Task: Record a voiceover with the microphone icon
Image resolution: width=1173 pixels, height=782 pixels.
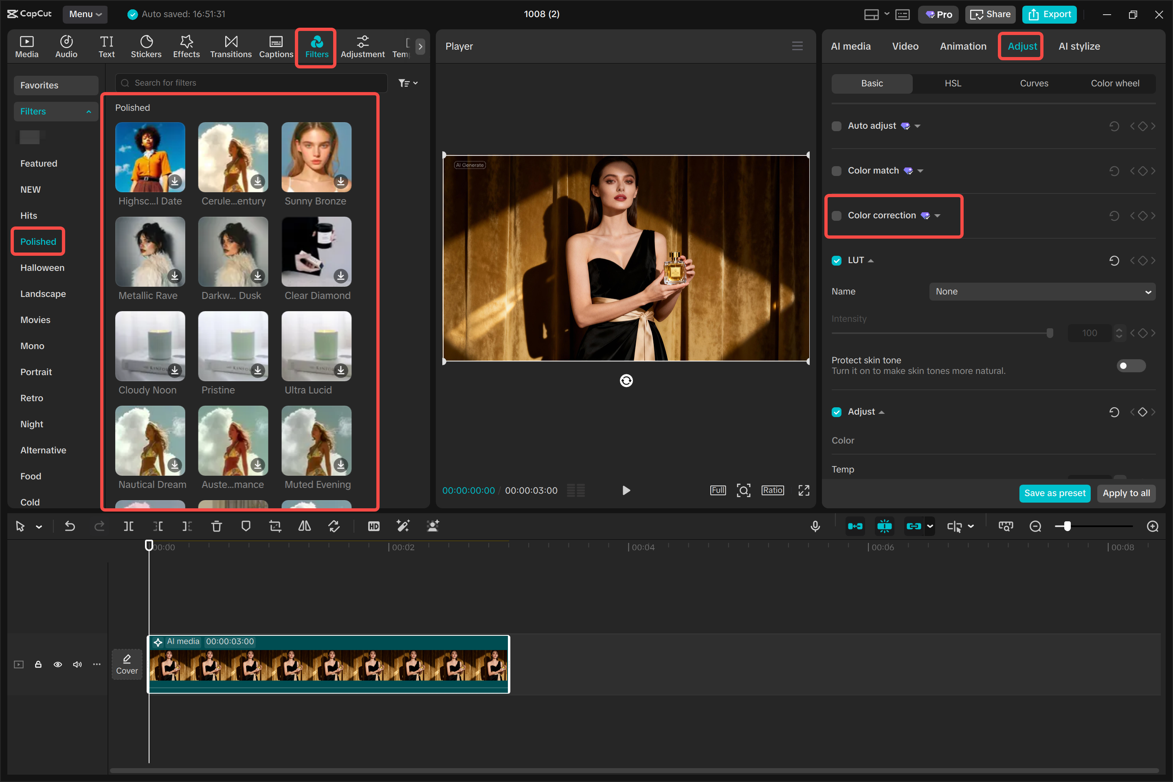Action: (x=815, y=526)
